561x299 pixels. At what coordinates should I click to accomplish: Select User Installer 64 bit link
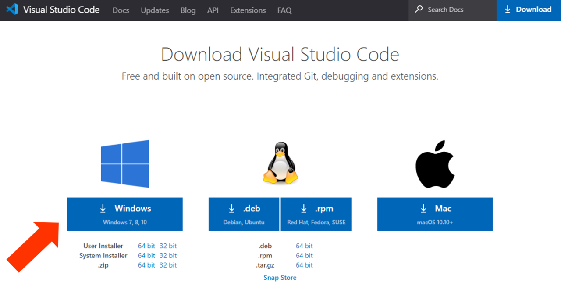(146, 246)
